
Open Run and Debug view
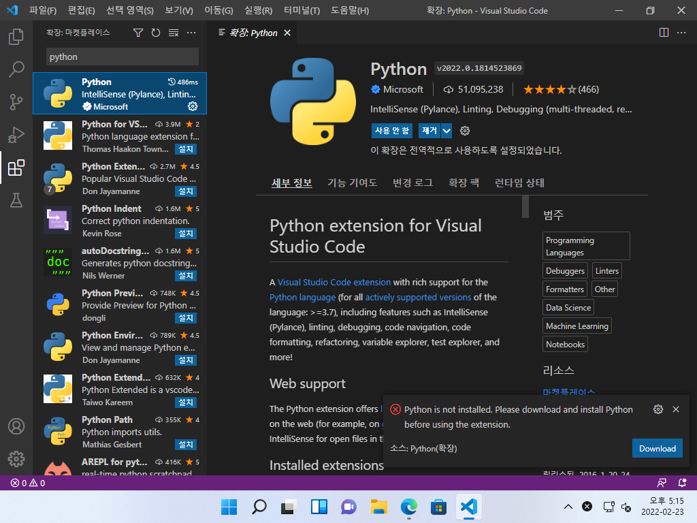[16, 135]
